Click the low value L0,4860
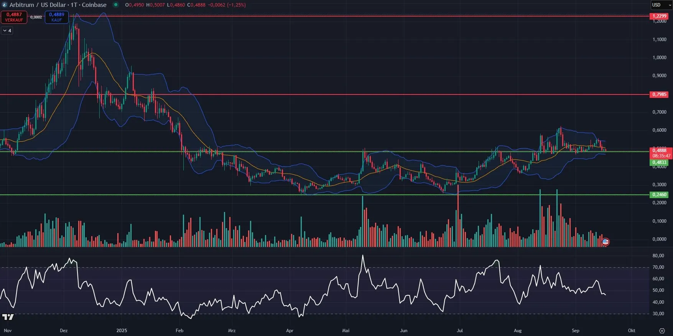673x336 pixels. [176, 5]
